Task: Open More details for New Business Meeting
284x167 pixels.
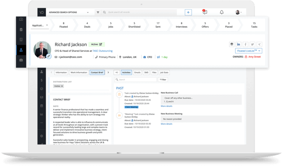Action: point(166,124)
